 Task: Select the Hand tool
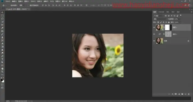(x=2, y=68)
